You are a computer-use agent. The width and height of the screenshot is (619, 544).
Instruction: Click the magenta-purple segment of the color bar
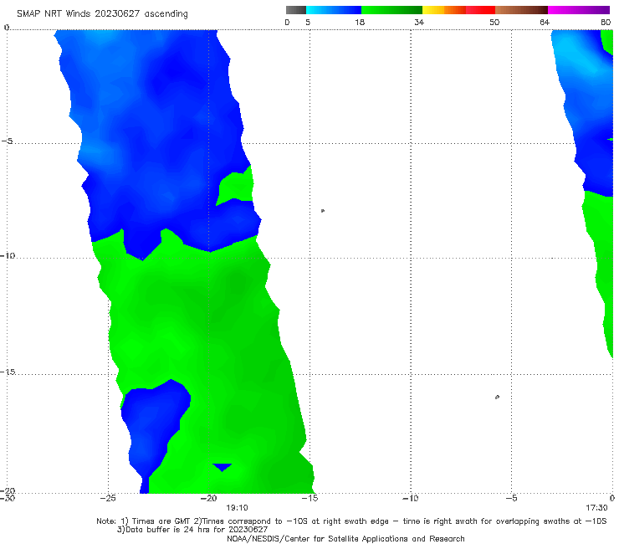click(579, 10)
